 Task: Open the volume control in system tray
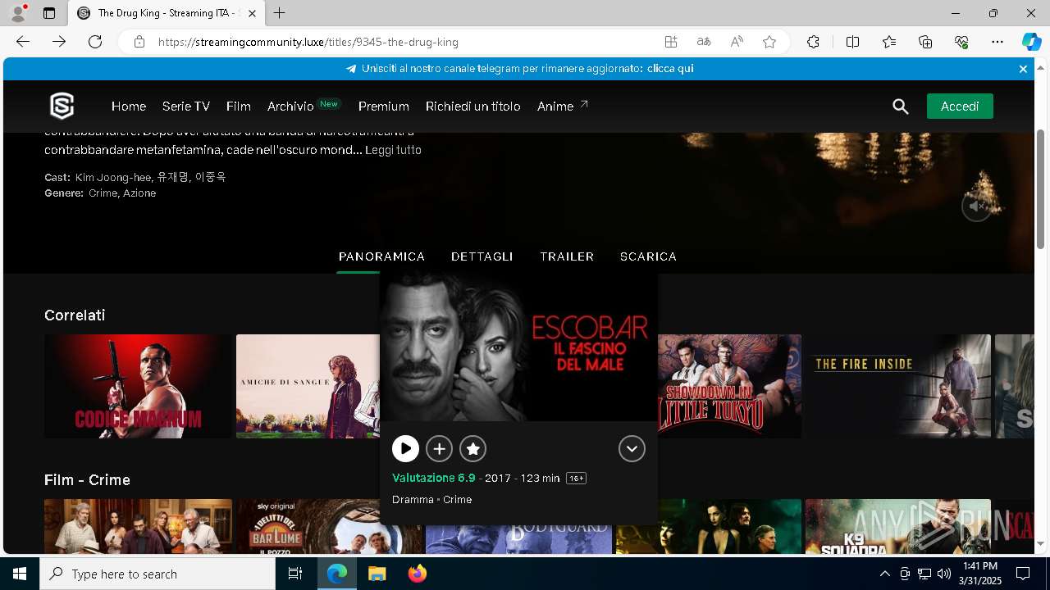[943, 574]
